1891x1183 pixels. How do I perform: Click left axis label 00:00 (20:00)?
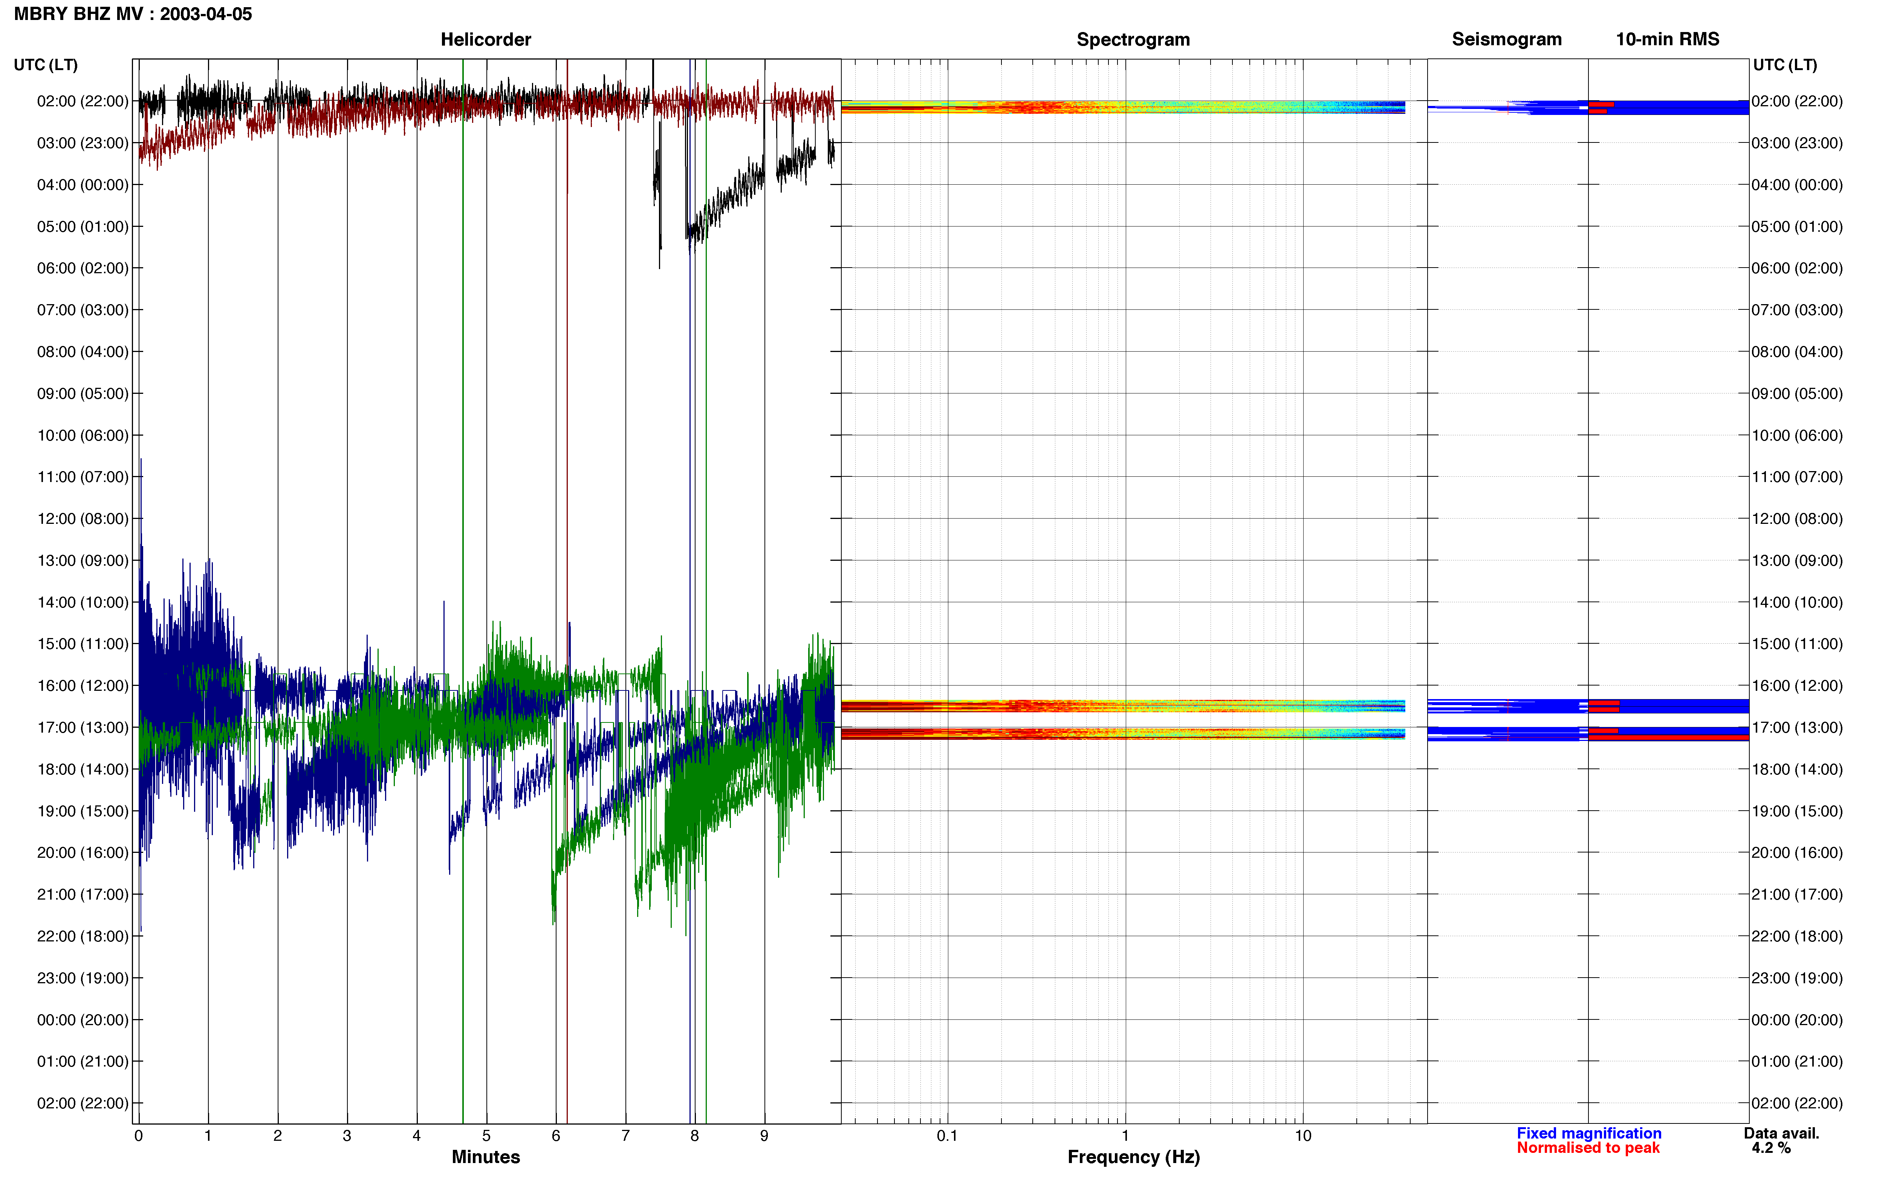pos(83,1020)
